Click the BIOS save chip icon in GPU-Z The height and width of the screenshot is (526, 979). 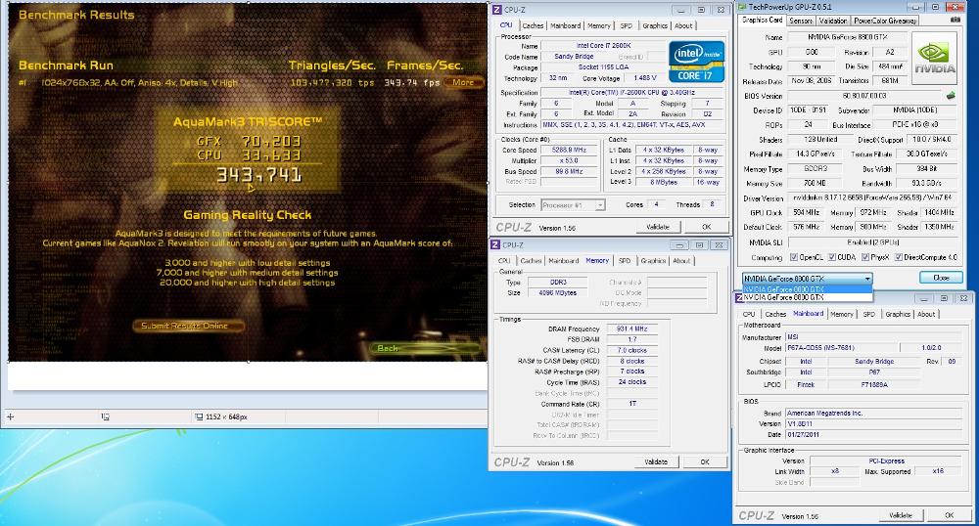[x=951, y=96]
